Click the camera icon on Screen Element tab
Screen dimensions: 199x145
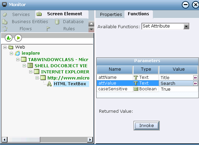tap(39, 14)
